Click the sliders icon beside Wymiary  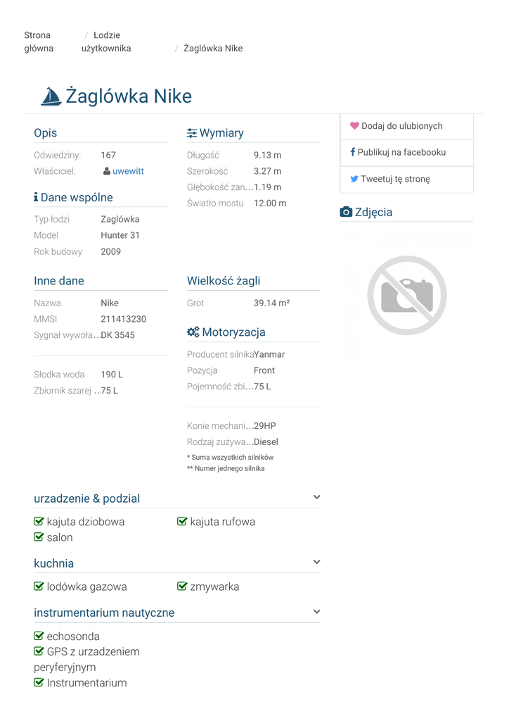[192, 133]
